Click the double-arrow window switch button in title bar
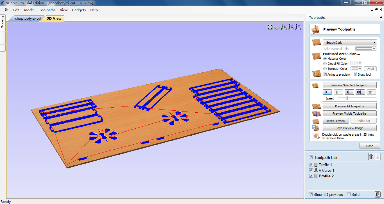This screenshot has height=204, width=384. point(345,3)
